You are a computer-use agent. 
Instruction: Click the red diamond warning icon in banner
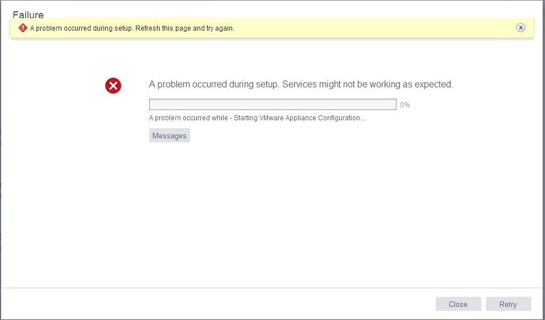23,28
